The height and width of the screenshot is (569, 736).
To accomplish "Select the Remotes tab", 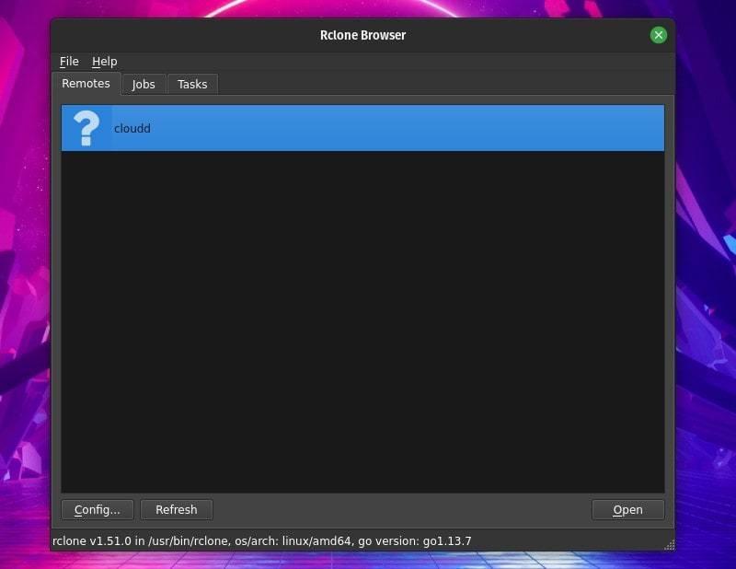I will click(85, 83).
